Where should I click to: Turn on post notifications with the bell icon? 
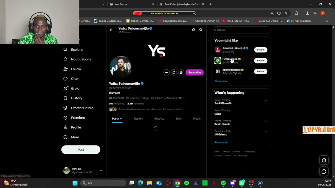(x=174, y=73)
